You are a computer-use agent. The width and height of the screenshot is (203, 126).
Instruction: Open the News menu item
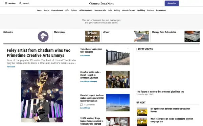pos(39,10)
